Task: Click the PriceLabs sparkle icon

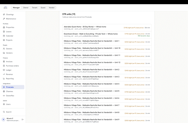Action: click(4, 87)
